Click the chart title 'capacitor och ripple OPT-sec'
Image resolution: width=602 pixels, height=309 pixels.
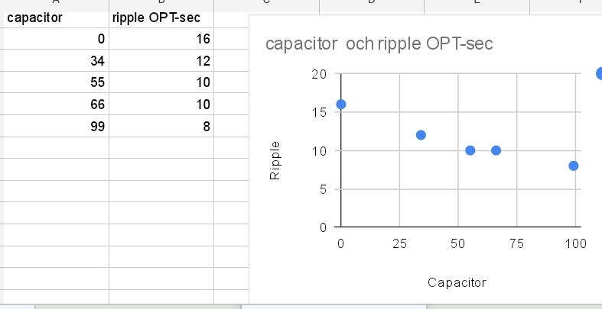coord(379,43)
